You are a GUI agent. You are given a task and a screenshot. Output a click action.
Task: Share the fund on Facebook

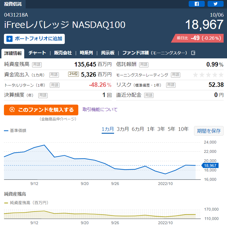197,4
